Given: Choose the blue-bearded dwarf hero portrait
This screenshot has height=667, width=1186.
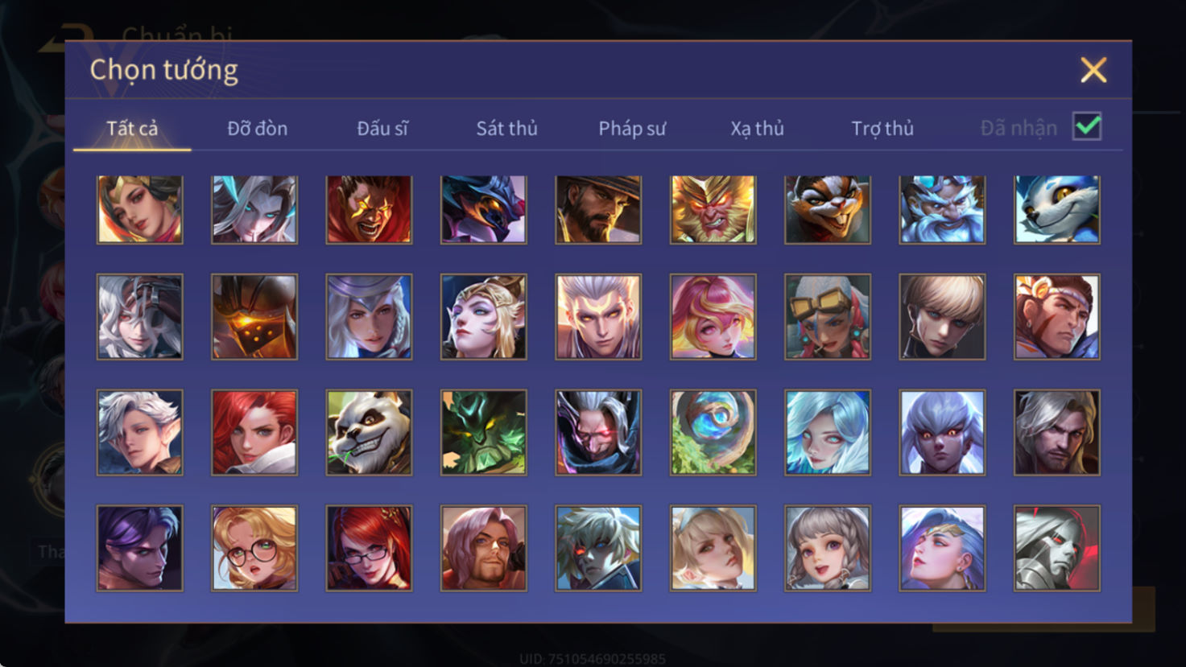Looking at the screenshot, I should (942, 209).
